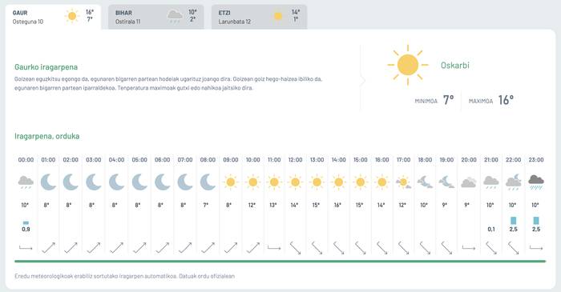Image resolution: width=561 pixels, height=292 pixels.
Task: Select the GAUR Osteguna 10 tab
Action: 53,17
